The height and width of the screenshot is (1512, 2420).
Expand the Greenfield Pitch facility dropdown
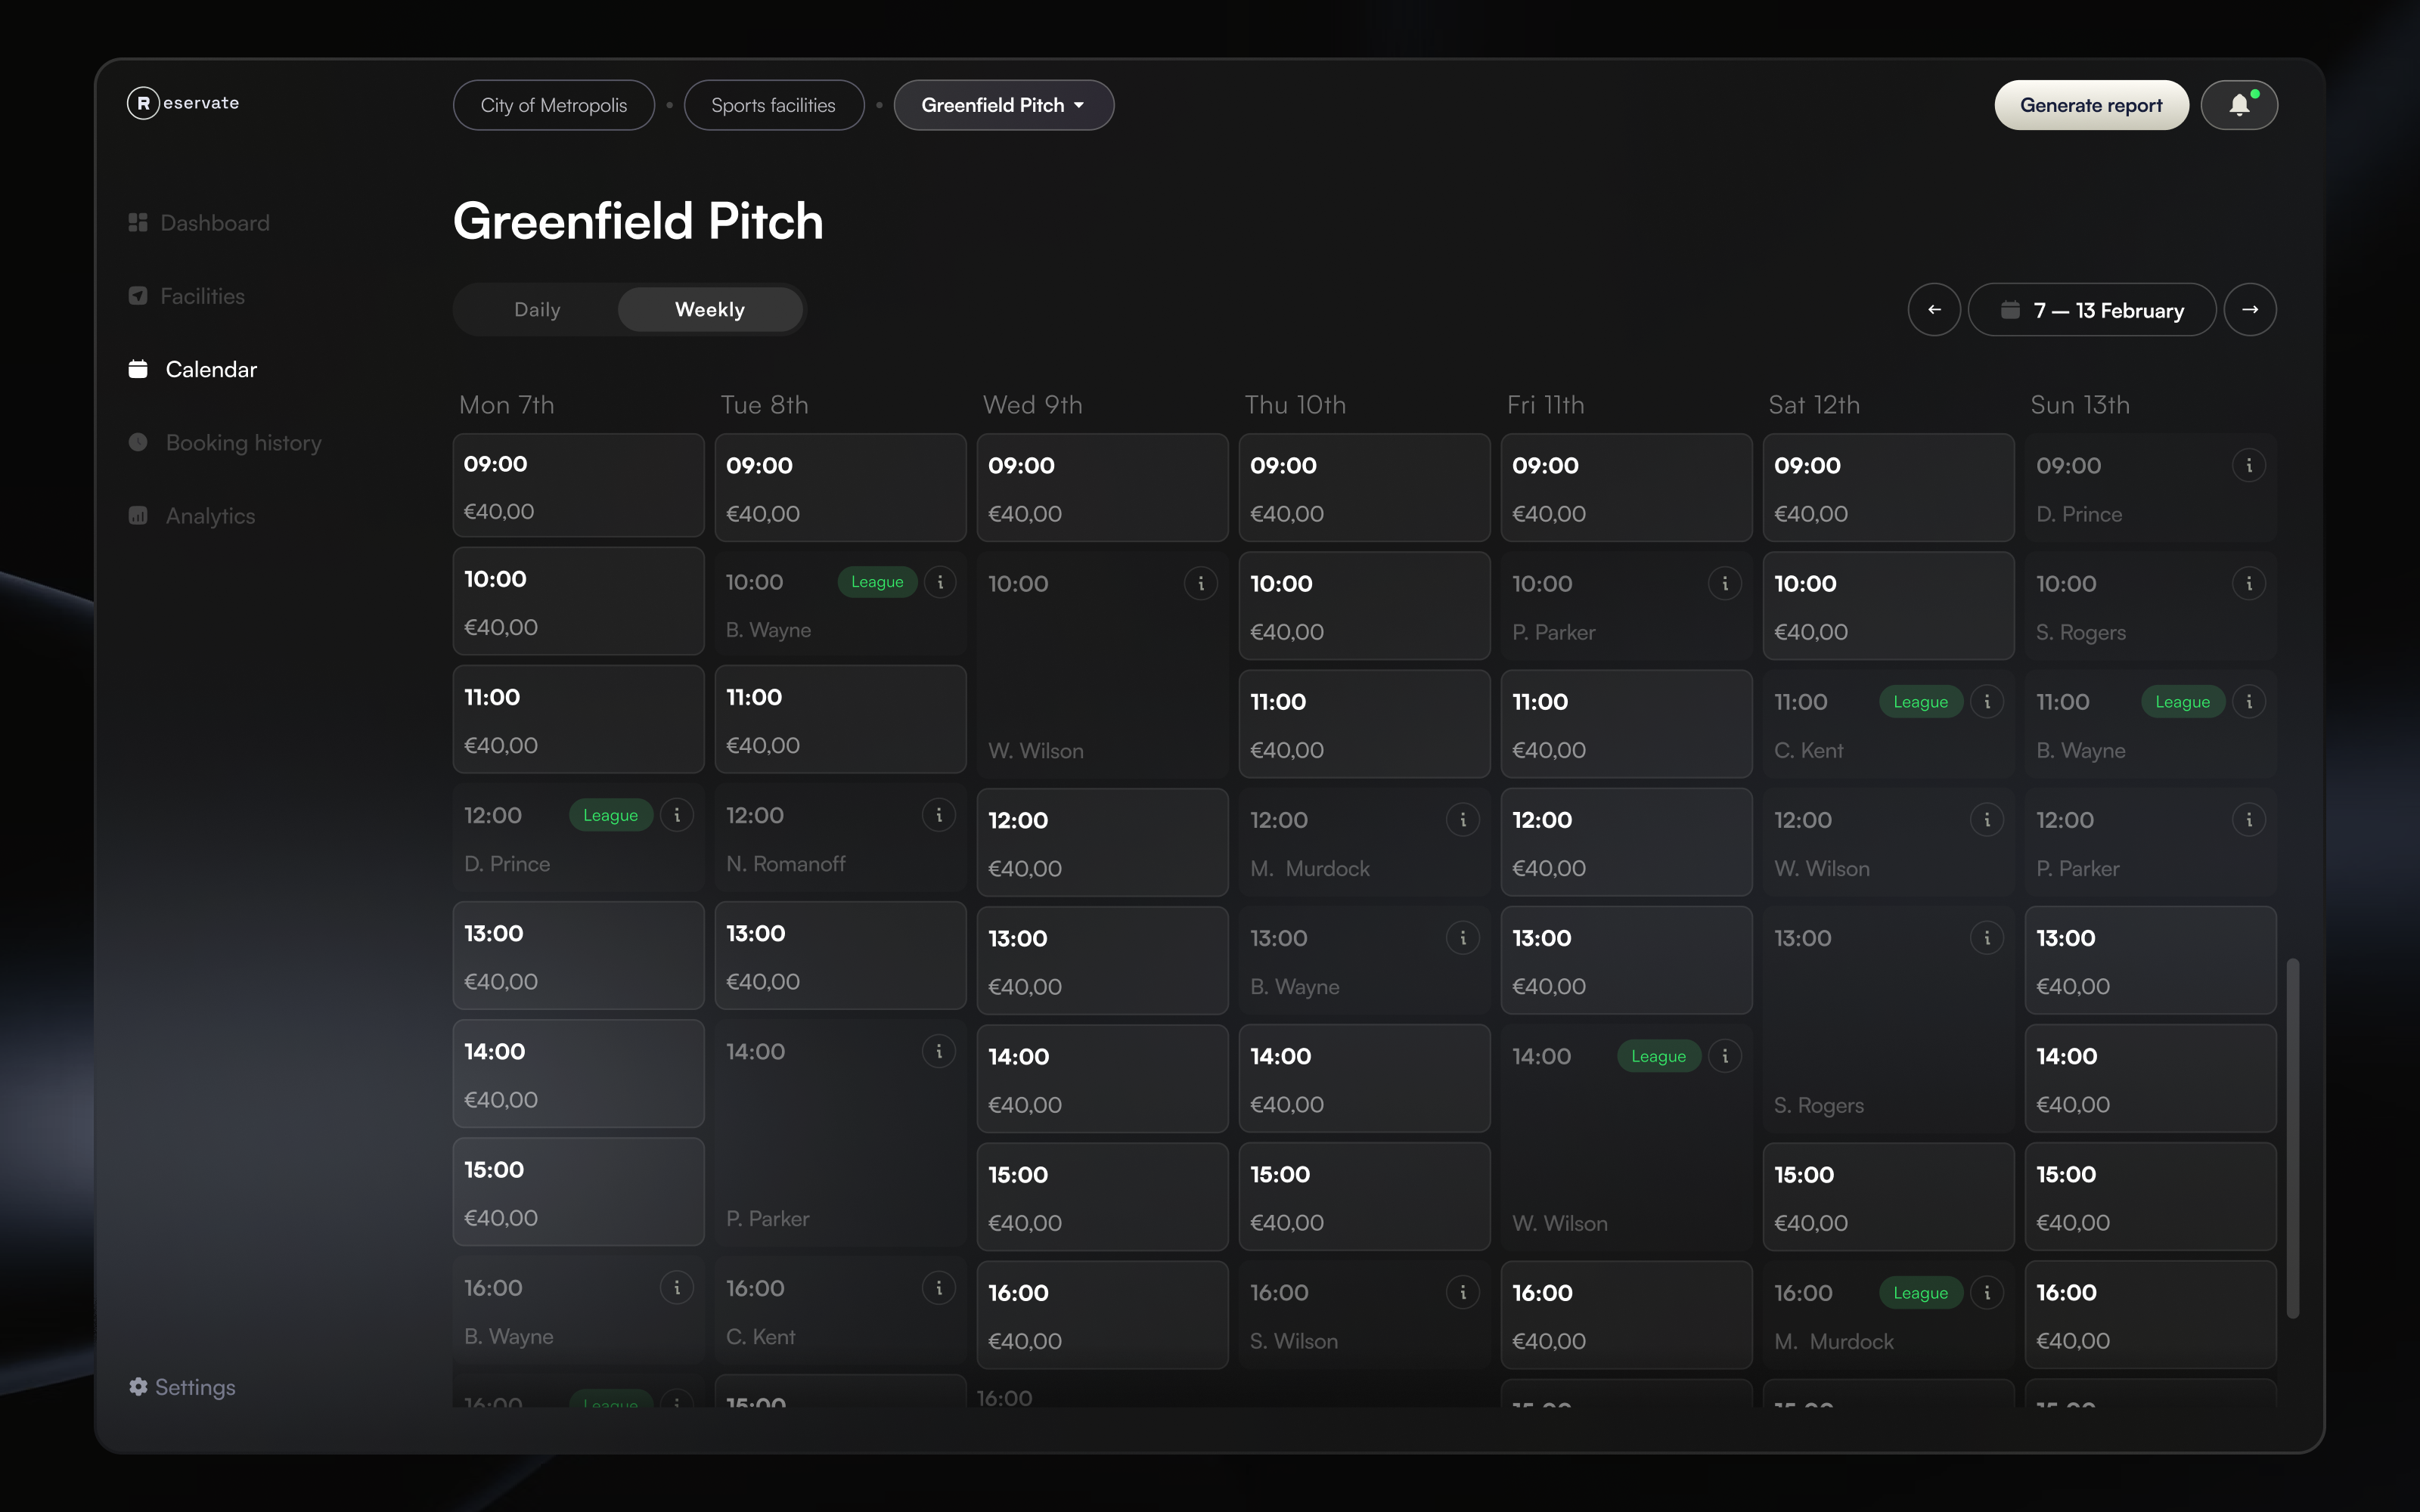click(1003, 104)
